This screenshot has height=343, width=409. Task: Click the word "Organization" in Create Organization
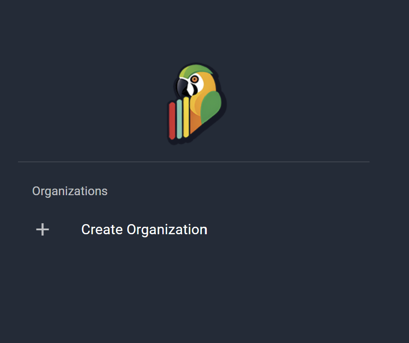point(167,229)
